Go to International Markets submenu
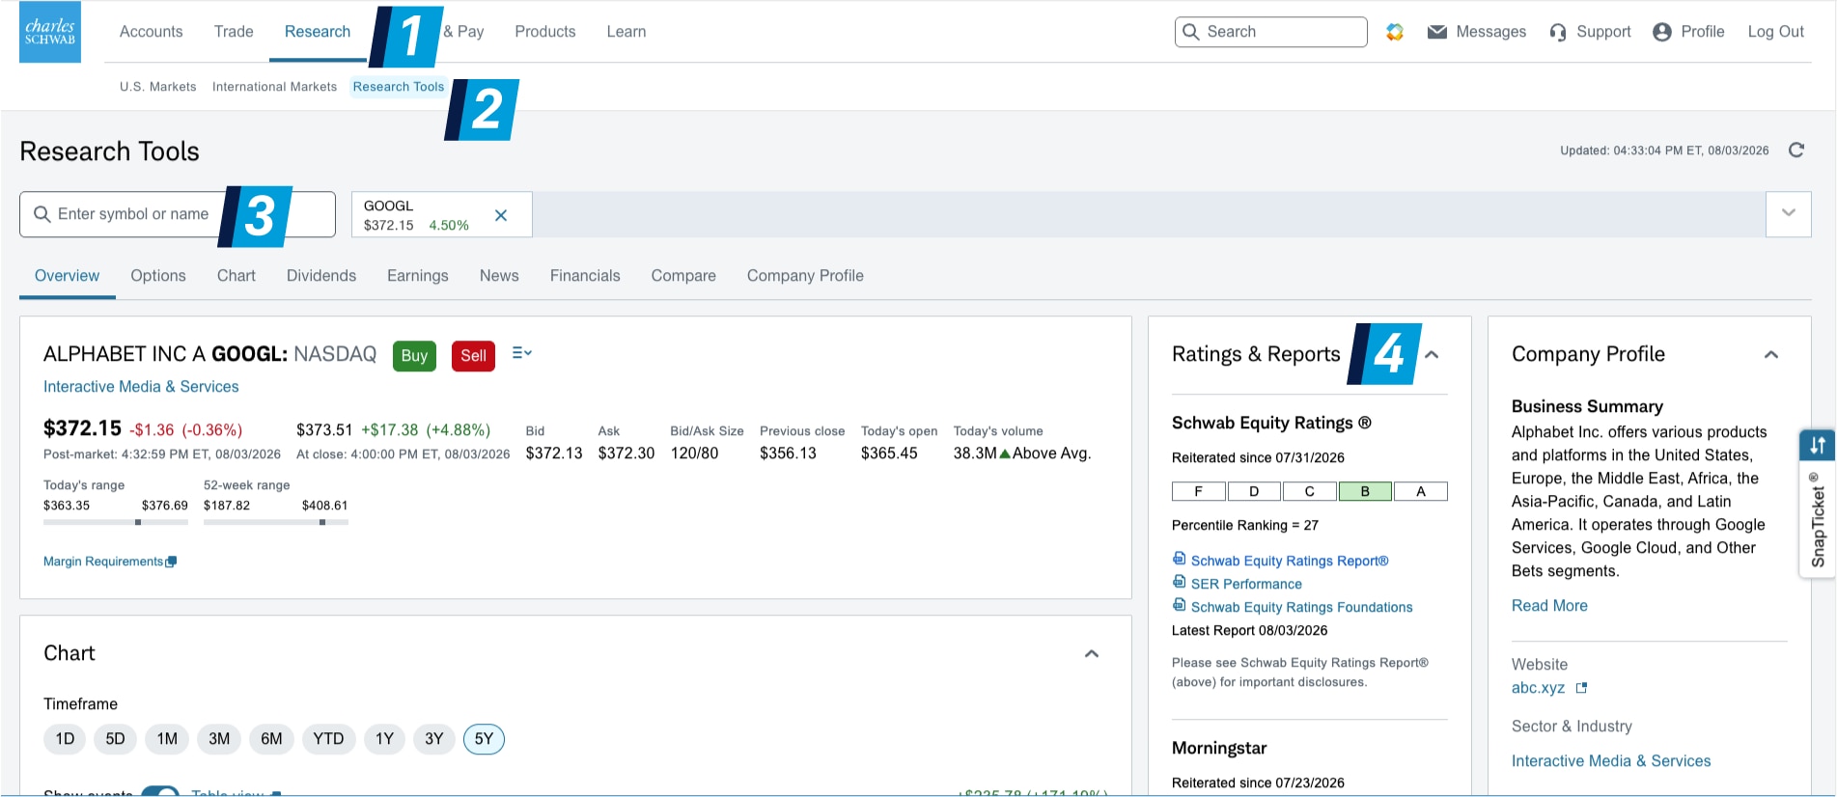Image resolution: width=1837 pixels, height=797 pixels. (x=275, y=87)
